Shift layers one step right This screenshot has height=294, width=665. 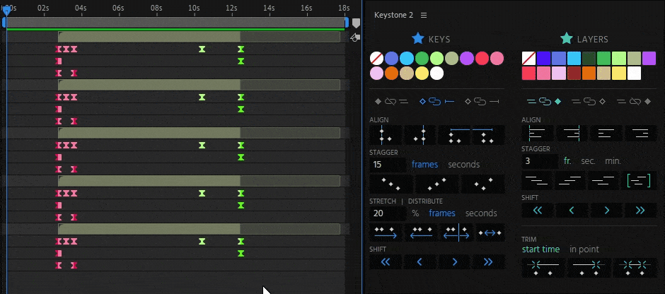point(606,211)
